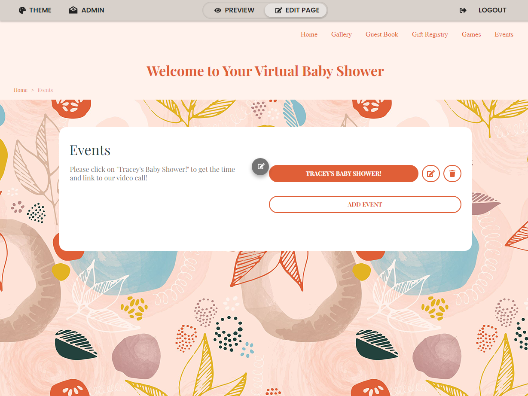Open the Games page link

[471, 34]
